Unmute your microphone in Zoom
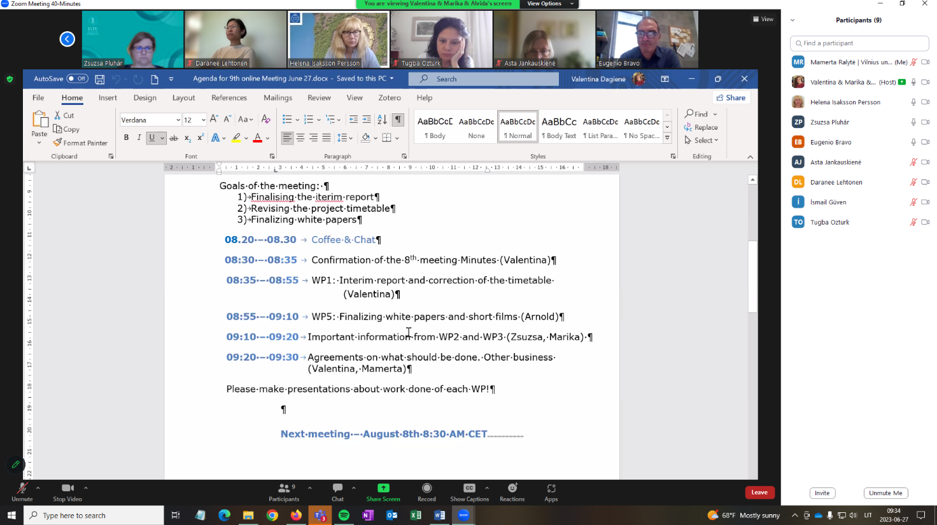Screen dimensions: 937x525 22,488
